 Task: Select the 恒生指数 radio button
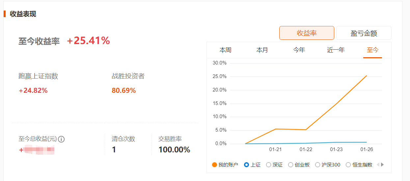click(x=348, y=165)
